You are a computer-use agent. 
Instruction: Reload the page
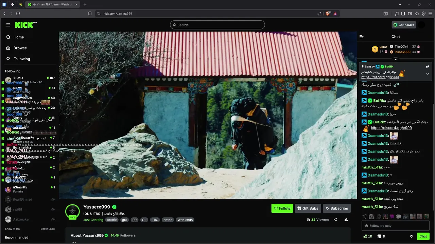click(18, 14)
